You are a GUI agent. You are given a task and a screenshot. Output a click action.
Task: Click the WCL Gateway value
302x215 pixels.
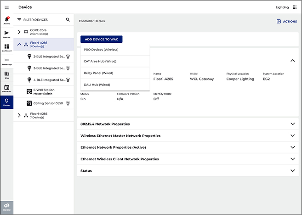click(x=202, y=79)
